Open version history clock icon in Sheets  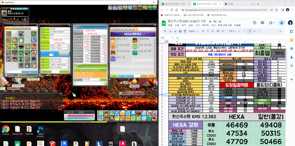254,22
